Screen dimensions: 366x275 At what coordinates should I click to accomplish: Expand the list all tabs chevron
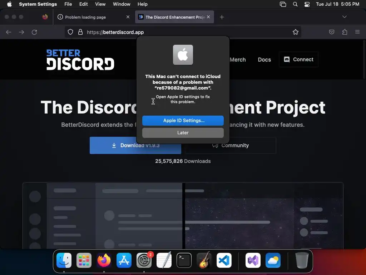(344, 17)
